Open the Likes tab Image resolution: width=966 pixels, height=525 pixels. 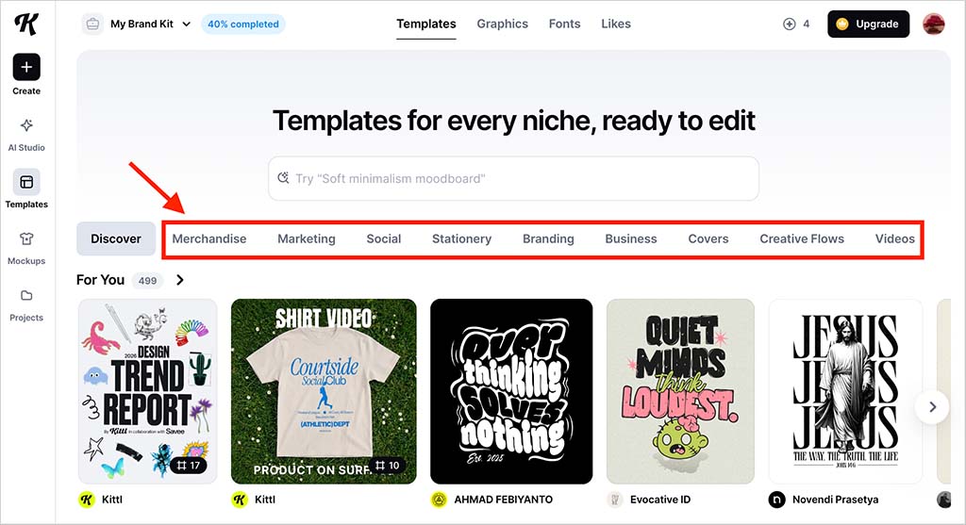[616, 24]
